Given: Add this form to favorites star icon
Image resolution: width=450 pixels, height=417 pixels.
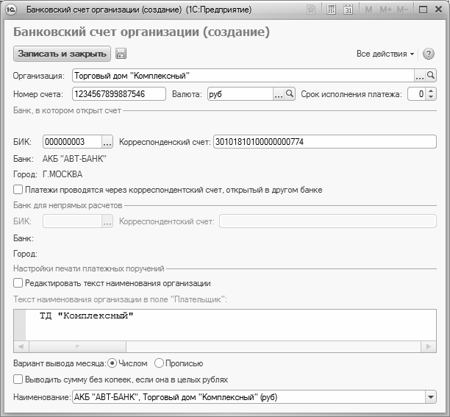Looking at the screenshot, I should (x=311, y=10).
